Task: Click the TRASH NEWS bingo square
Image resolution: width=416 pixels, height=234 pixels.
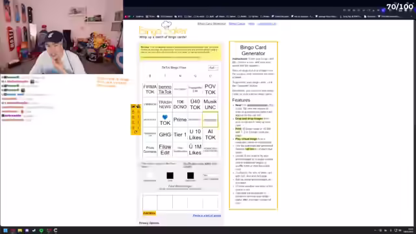Action: pyautogui.click(x=165, y=104)
